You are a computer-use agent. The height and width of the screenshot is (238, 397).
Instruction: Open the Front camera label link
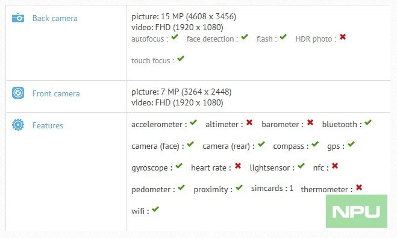(x=56, y=93)
